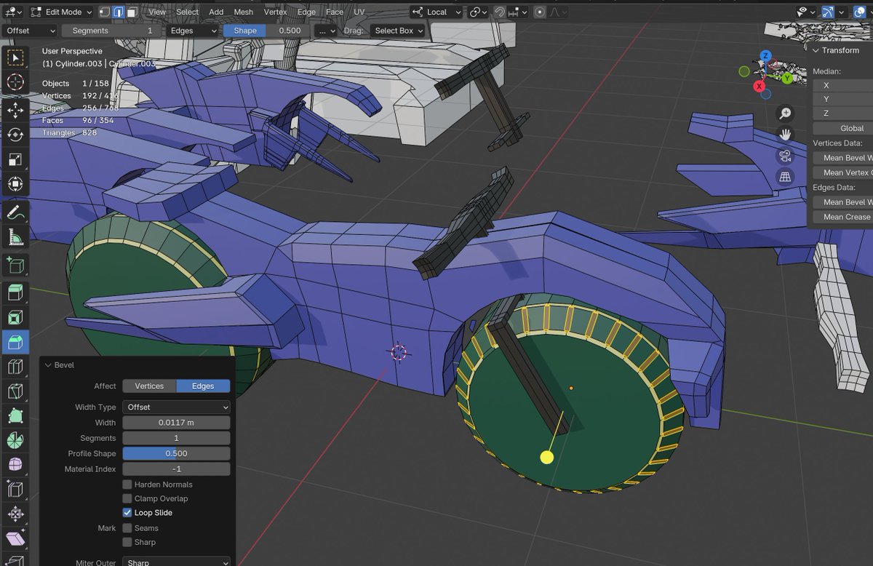Select the Loop Cut tool

15,367
